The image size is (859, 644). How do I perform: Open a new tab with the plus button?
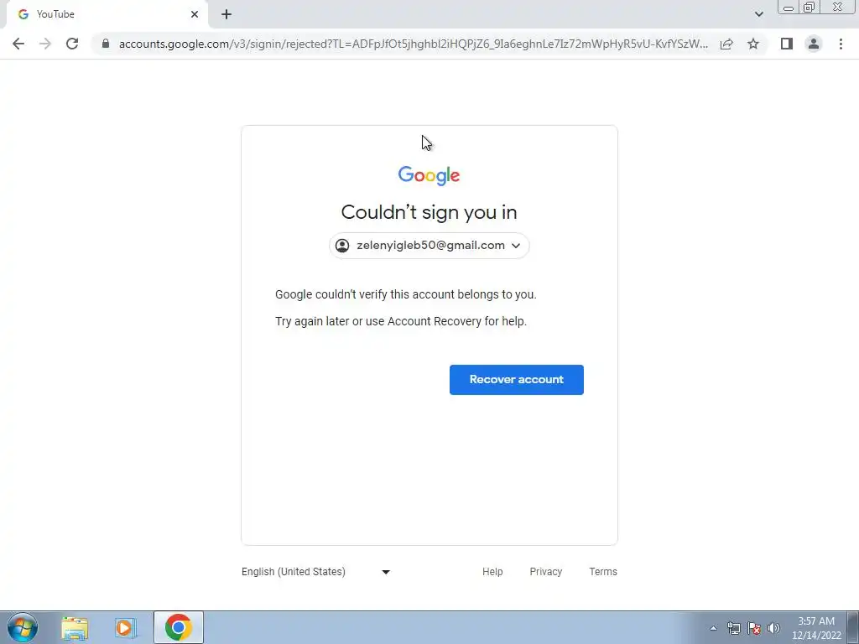226,14
